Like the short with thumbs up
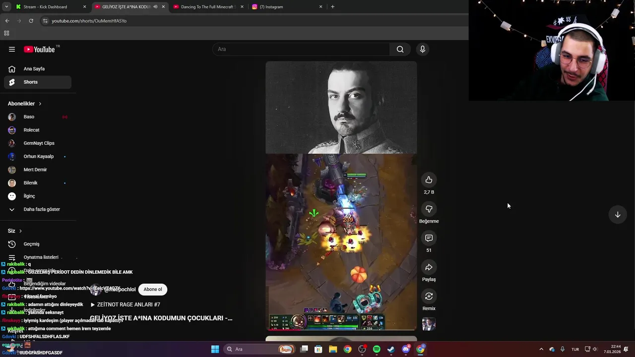 429,180
